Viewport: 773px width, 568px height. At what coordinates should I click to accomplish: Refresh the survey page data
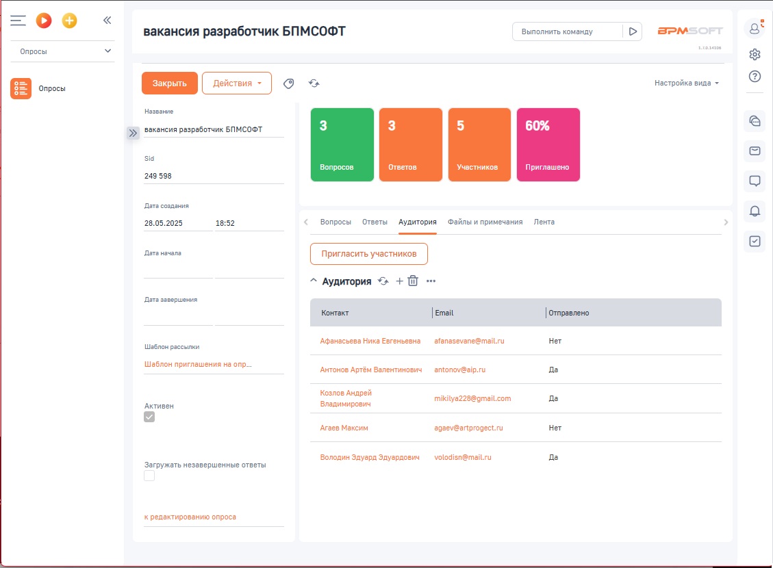point(314,83)
